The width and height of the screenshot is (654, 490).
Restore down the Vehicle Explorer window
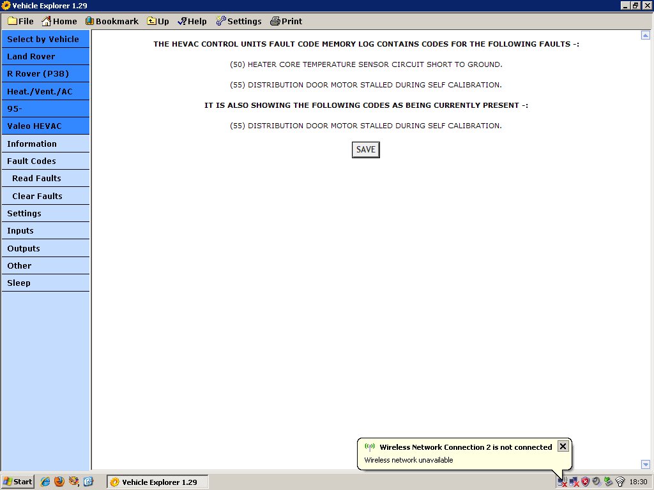click(635, 5)
